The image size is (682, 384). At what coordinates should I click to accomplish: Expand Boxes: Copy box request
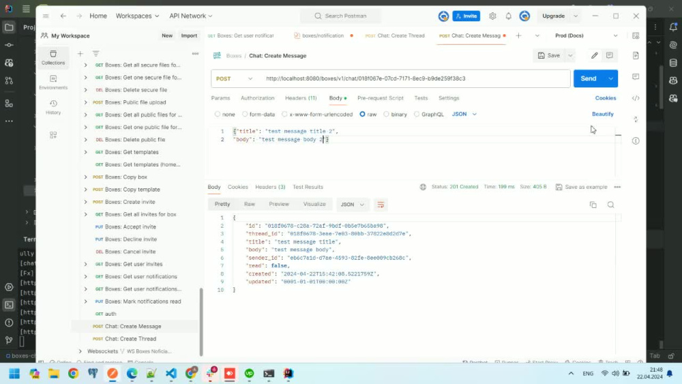(86, 177)
